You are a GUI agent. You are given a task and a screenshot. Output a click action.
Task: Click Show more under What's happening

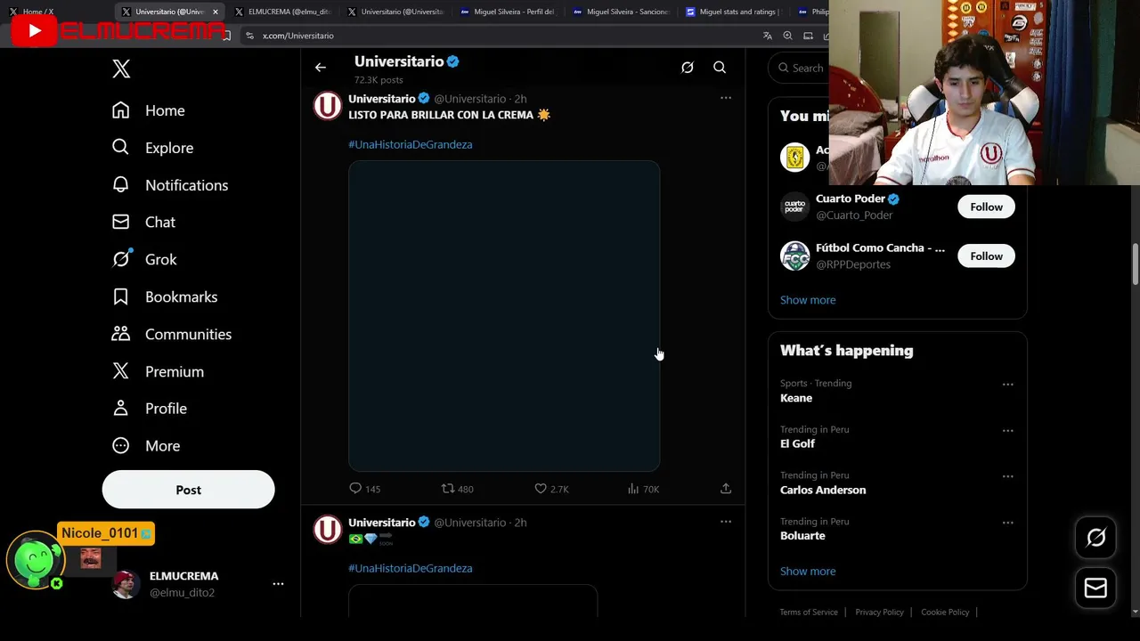click(x=808, y=572)
